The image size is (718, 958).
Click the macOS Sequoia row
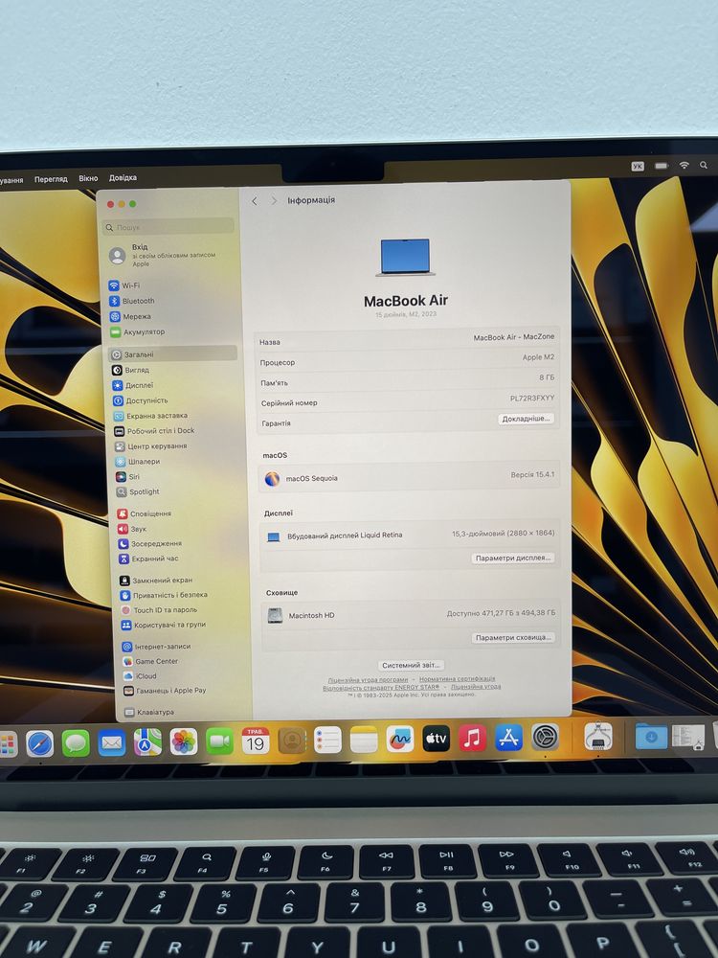point(411,476)
